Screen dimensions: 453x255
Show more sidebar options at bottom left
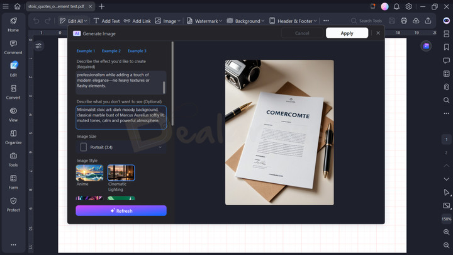[13, 244]
